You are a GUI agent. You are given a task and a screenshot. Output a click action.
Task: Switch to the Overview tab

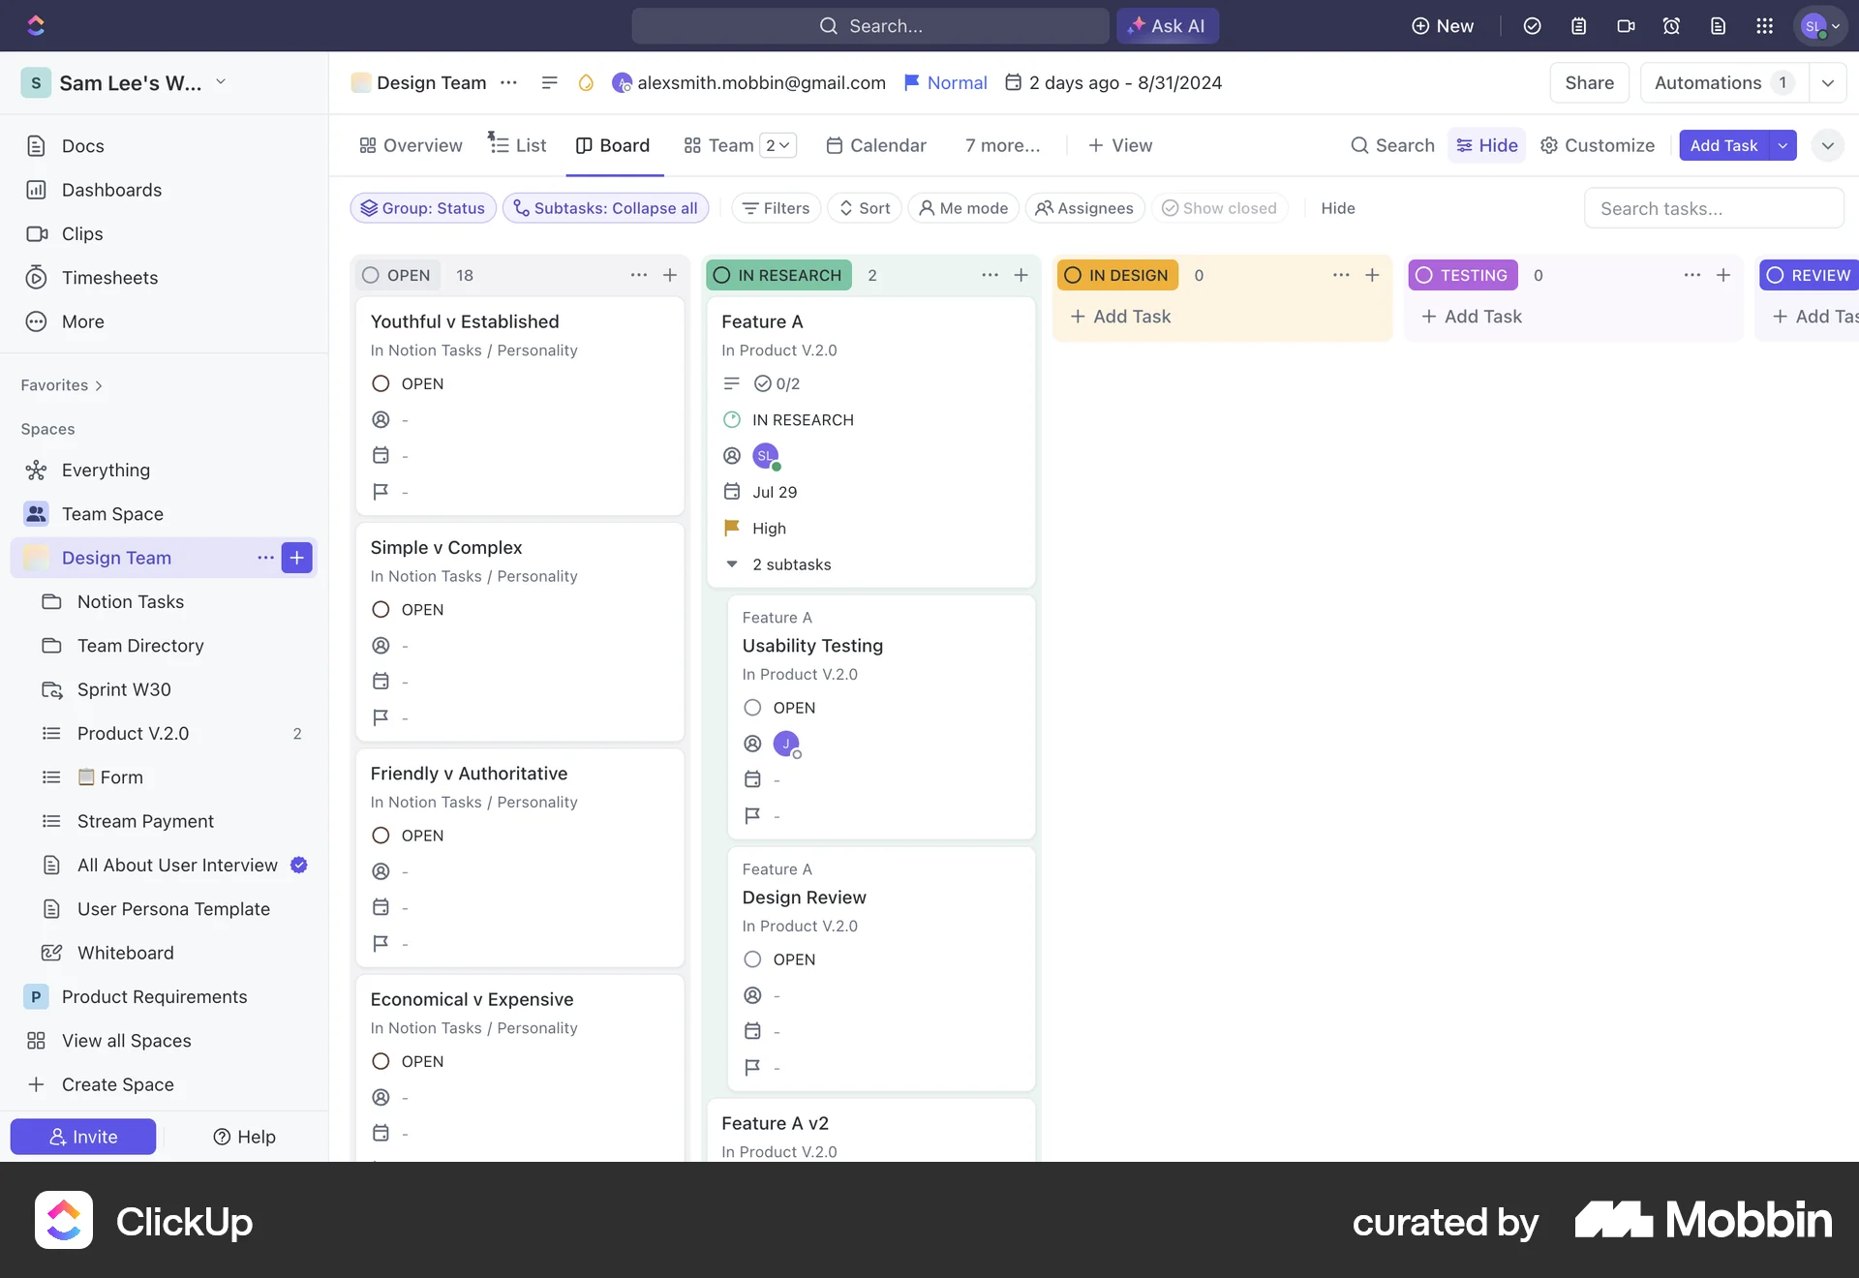[421, 145]
